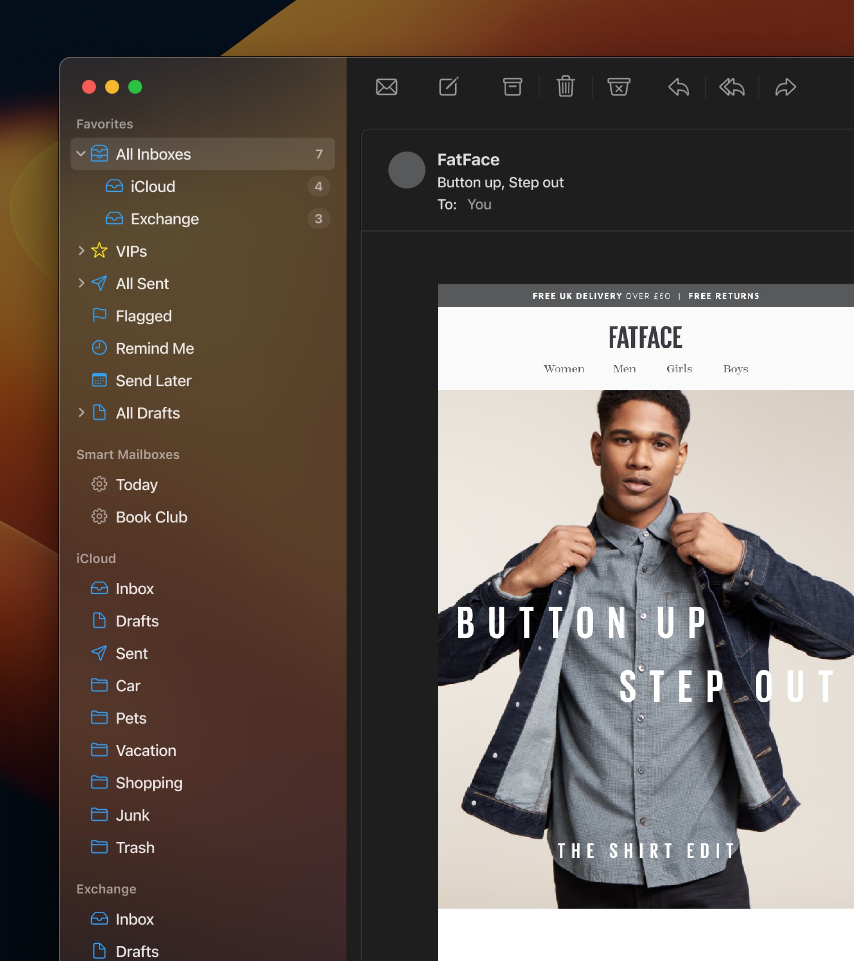The height and width of the screenshot is (961, 854).
Task: Collapse the All Inboxes group
Action: tap(81, 154)
